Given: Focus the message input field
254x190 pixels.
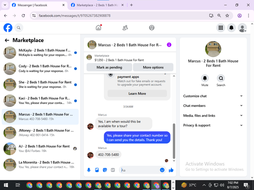Looking at the screenshot, I should pos(140,170).
